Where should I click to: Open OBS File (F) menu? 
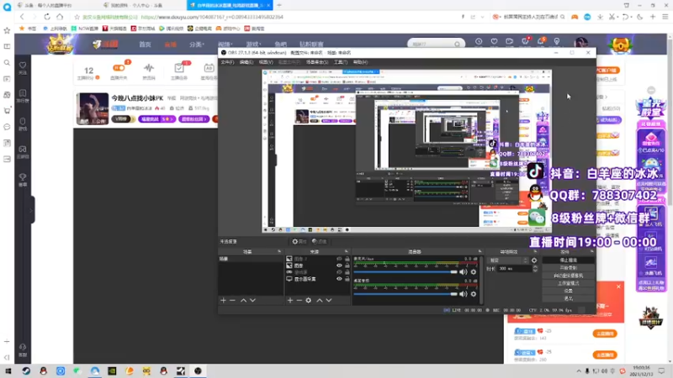[227, 62]
